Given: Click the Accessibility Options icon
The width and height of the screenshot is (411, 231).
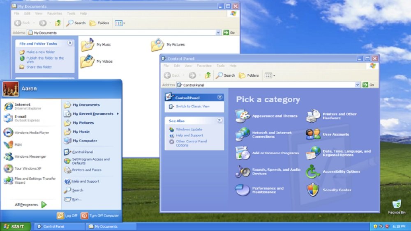Looking at the screenshot, I should (x=313, y=172).
